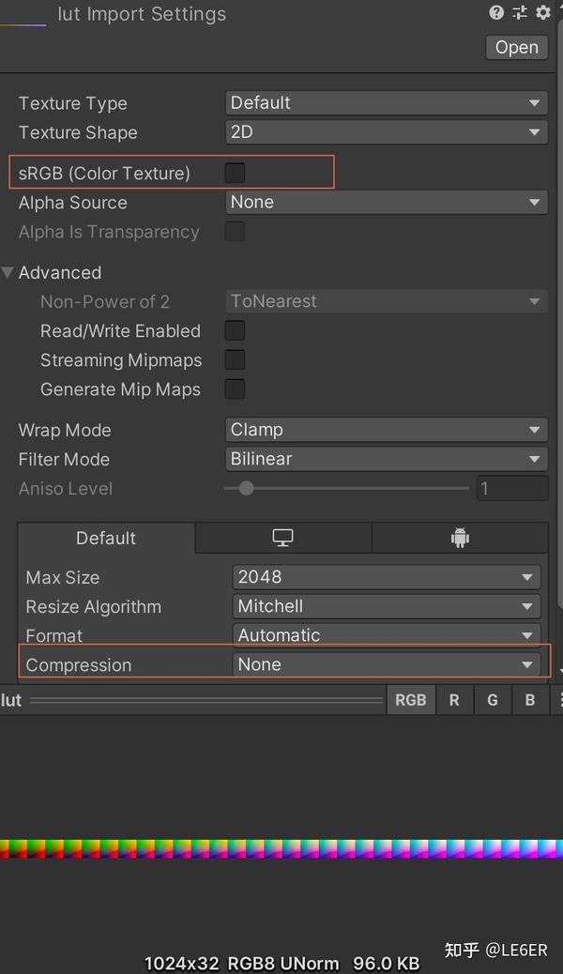Open the Compression dropdown set to None

387,664
